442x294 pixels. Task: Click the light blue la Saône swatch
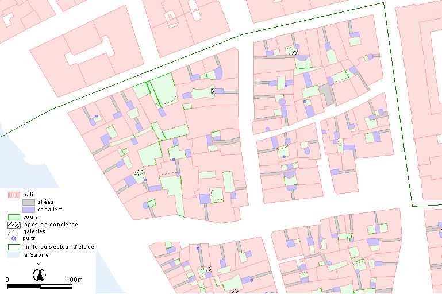point(14,255)
